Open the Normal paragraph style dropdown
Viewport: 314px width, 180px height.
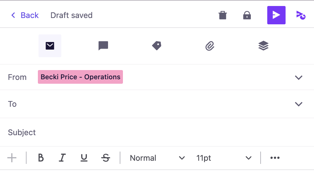(157, 158)
